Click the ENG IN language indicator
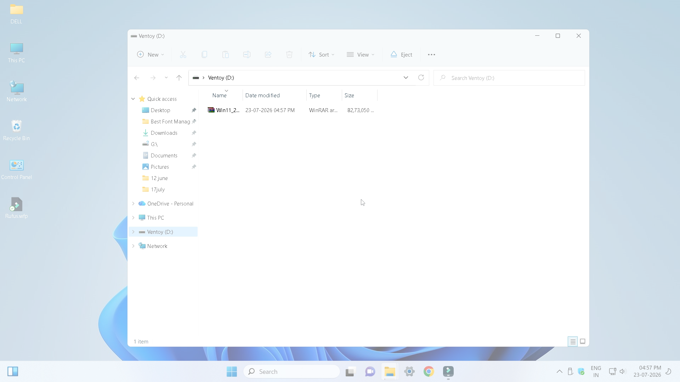Viewport: 680px width, 382px height. click(x=596, y=372)
